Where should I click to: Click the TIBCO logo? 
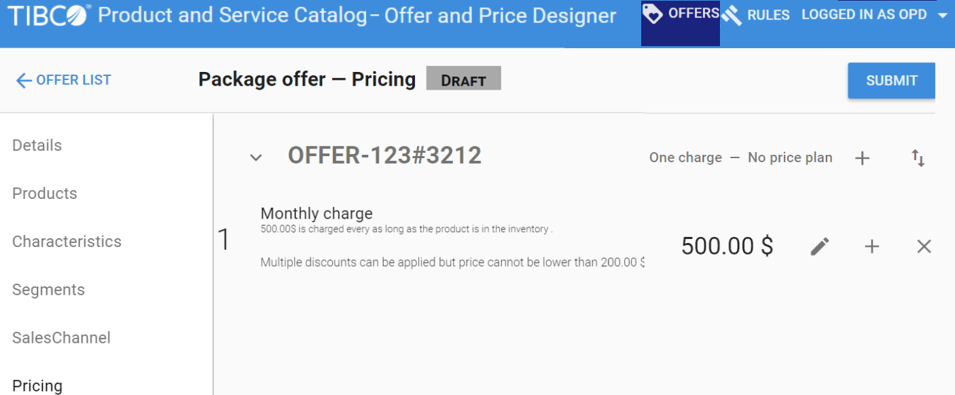point(49,15)
